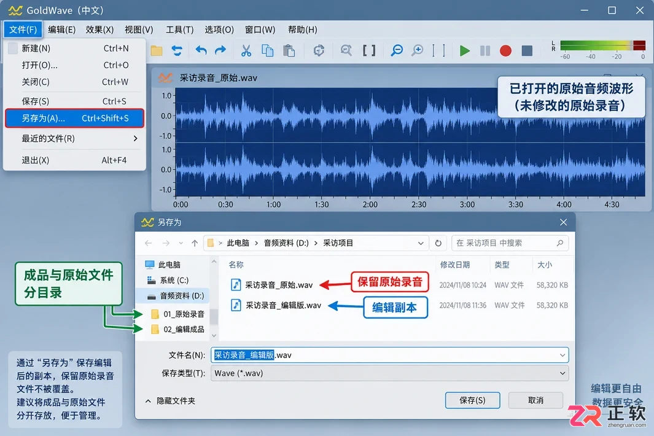
Task: Click the 文件名(N) input field
Action: (389, 355)
